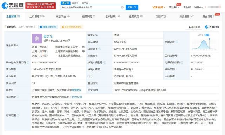The image size is (225, 135).
Task: Click help icon next to 经营范围
Action: 18,115
